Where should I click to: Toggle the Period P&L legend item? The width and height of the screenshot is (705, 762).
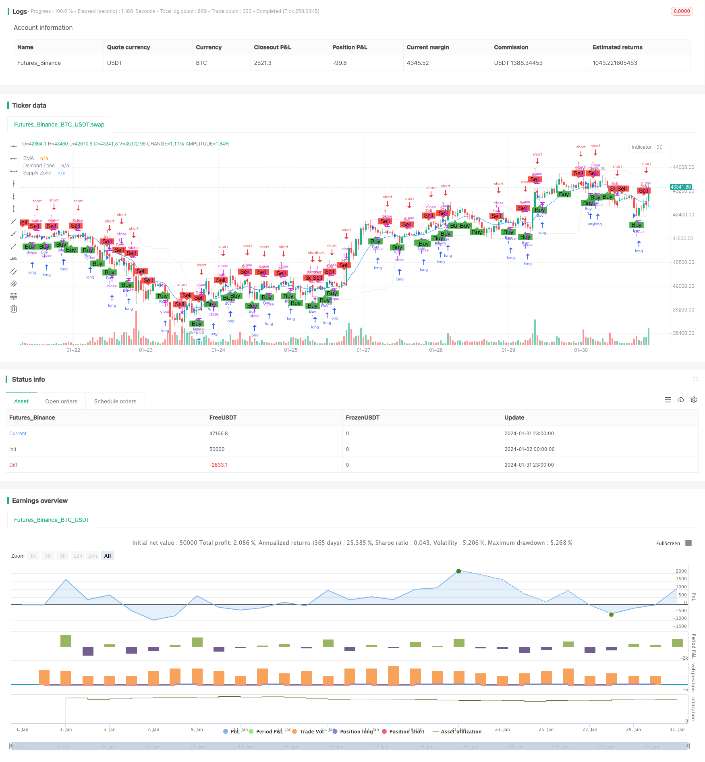266,731
